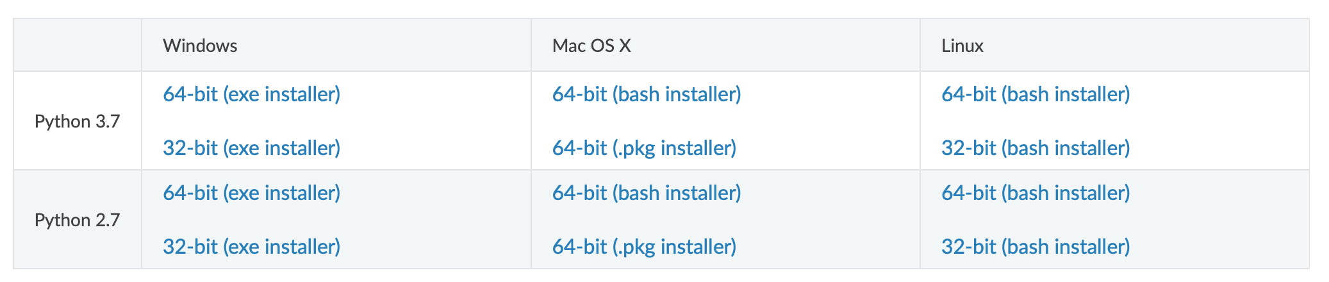Open Python 2.7 Mac OS X 64-bit bash installer
This screenshot has width=1329, height=282.
[x=647, y=193]
